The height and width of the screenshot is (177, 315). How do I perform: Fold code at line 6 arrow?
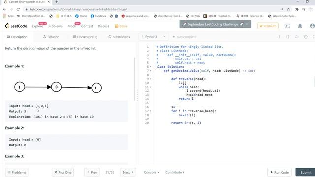tap(151, 67)
